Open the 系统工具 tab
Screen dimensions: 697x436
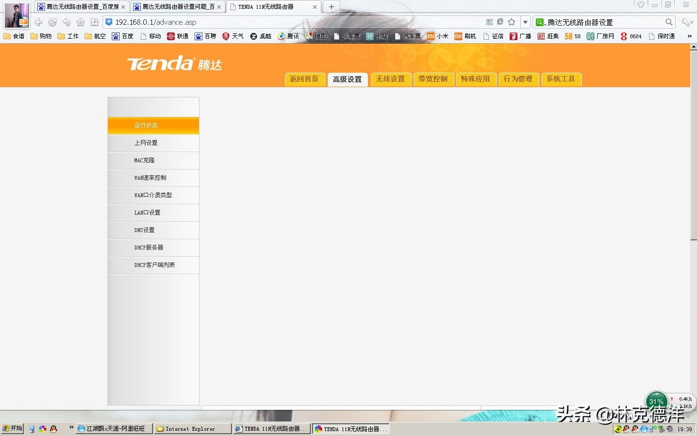tap(561, 79)
